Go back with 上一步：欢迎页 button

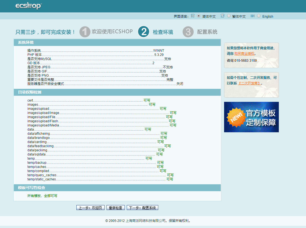tap(90, 208)
